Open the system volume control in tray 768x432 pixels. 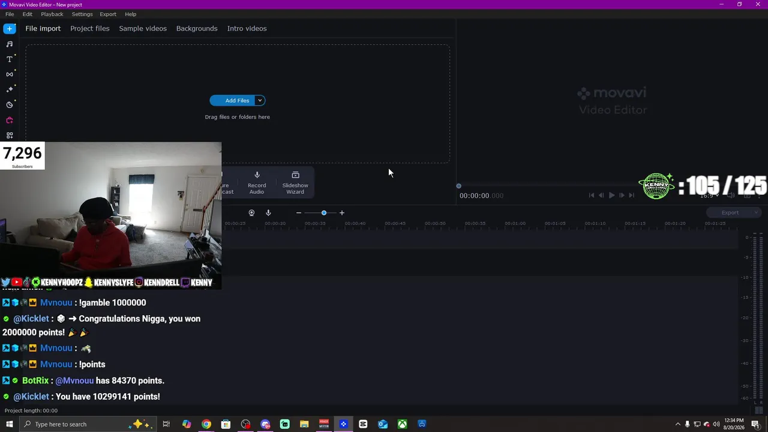click(716, 424)
